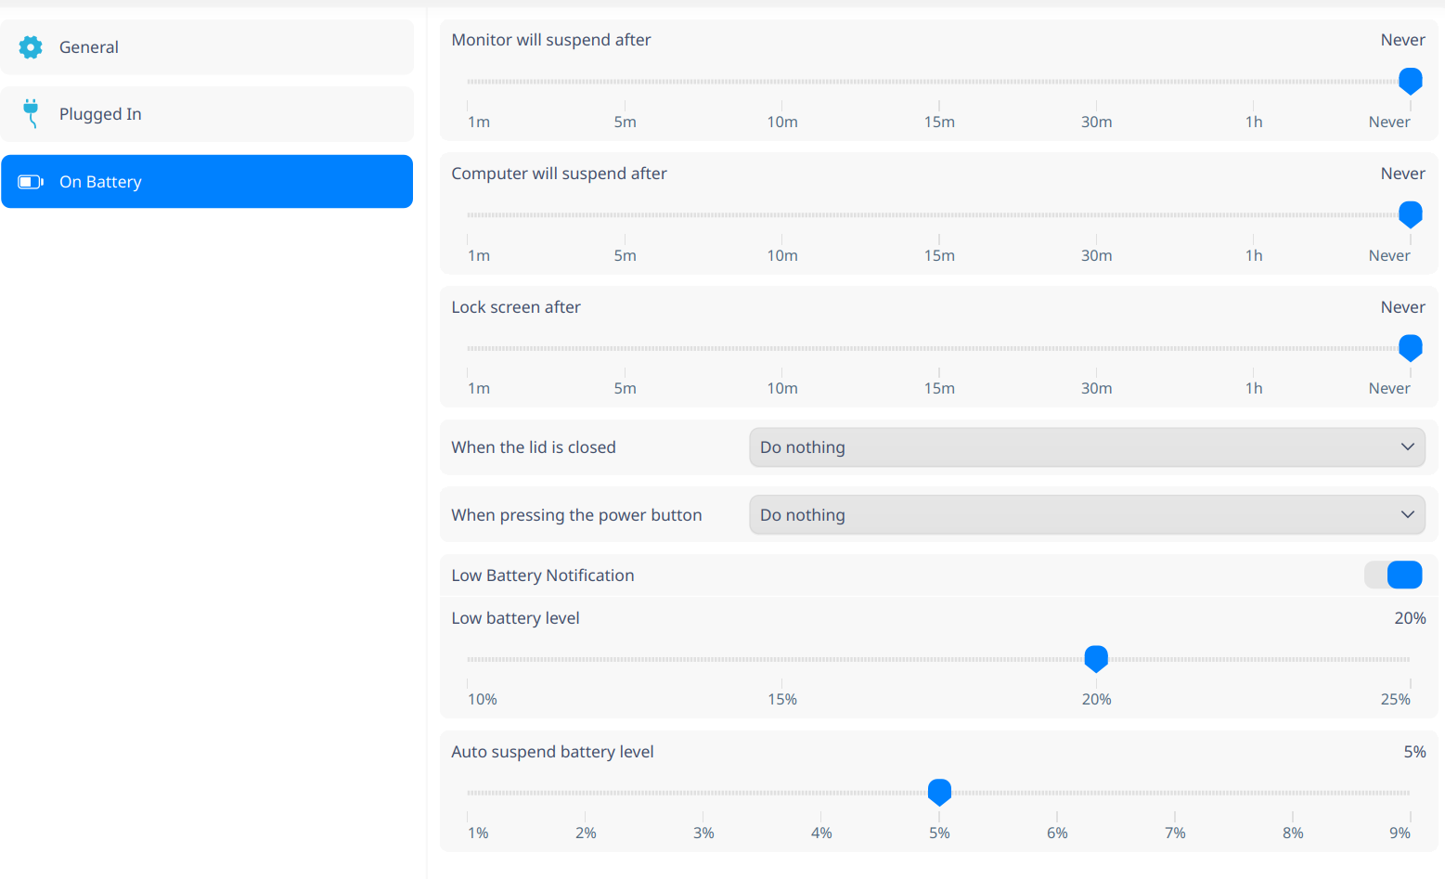Click the On Battery battery icon
This screenshot has width=1445, height=879.
[31, 182]
